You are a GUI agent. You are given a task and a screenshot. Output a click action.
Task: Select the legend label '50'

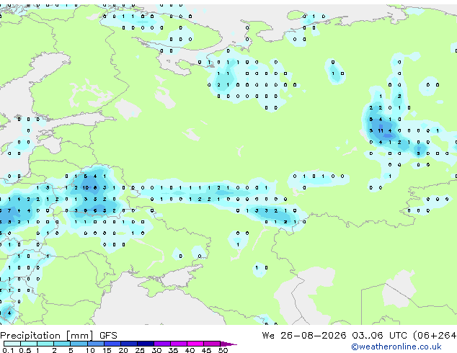pos(223,350)
